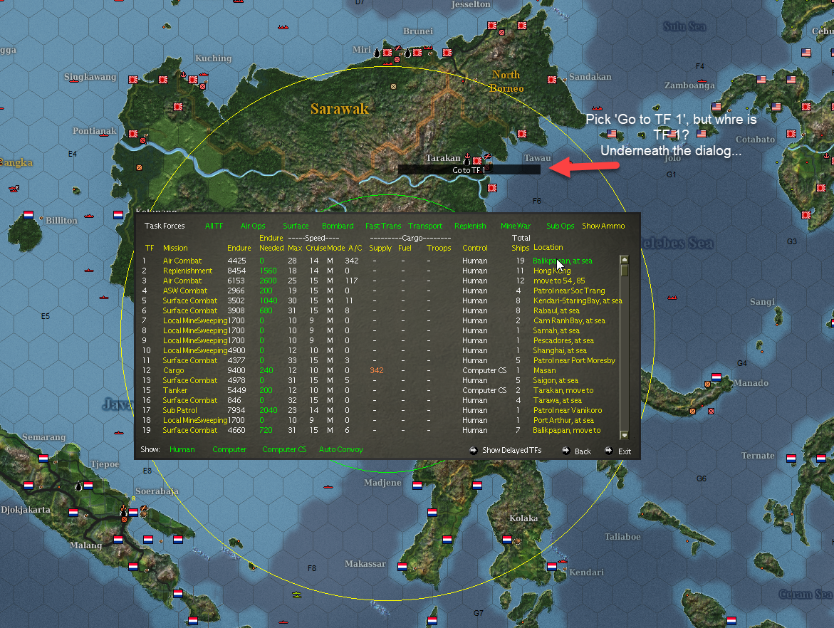Click the task force list scrollbar thumb
The width and height of the screenshot is (834, 628).
point(625,270)
